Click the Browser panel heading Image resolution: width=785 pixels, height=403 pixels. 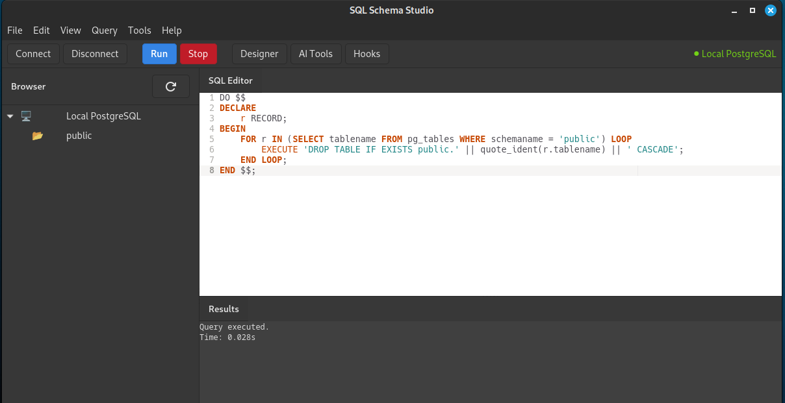(x=29, y=86)
